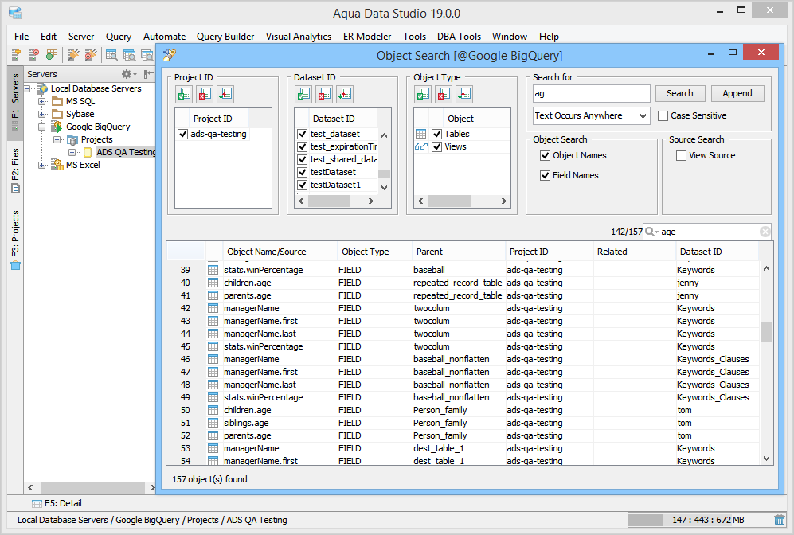Click the ADS QA Testing project icon

click(x=88, y=152)
